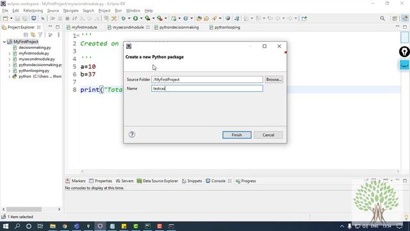
Task: Click the Debug bug toolbar icon
Action: coord(124,19)
